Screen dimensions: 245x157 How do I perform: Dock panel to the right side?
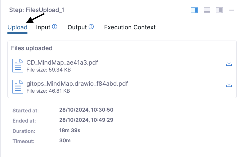[195, 10]
